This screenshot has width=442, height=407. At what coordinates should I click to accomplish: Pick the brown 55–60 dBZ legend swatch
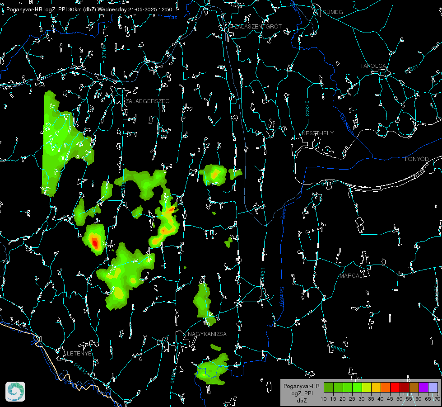click(414, 387)
